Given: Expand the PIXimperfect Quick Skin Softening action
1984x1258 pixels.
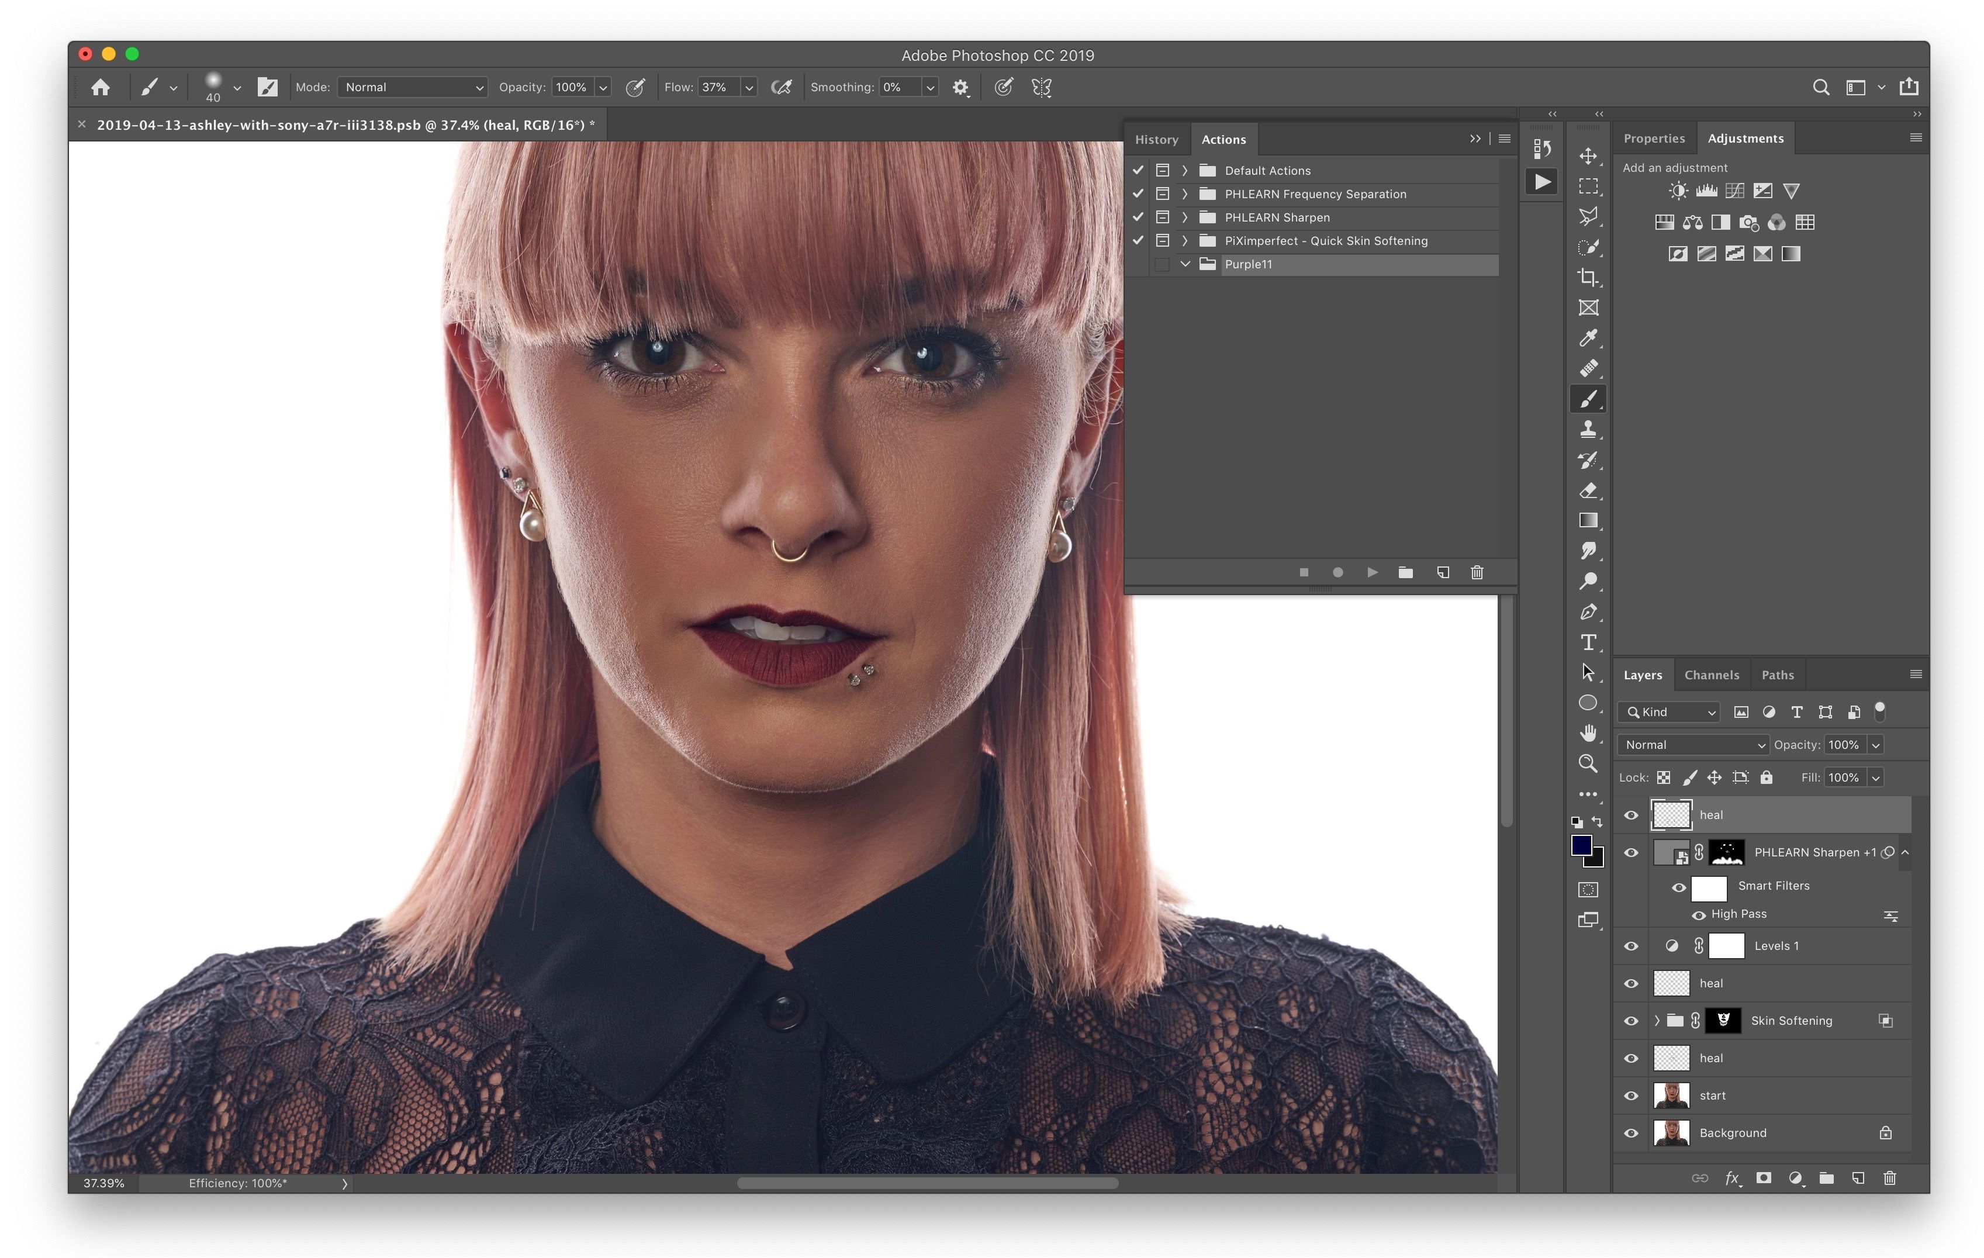Looking at the screenshot, I should [x=1185, y=239].
